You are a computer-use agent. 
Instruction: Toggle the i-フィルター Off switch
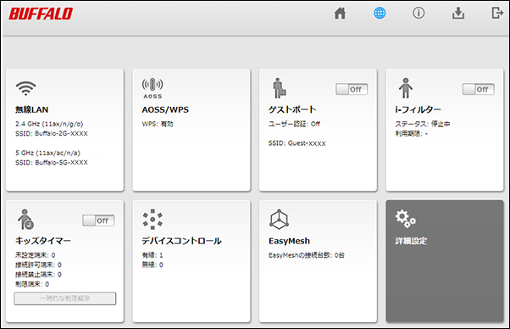coord(479,89)
